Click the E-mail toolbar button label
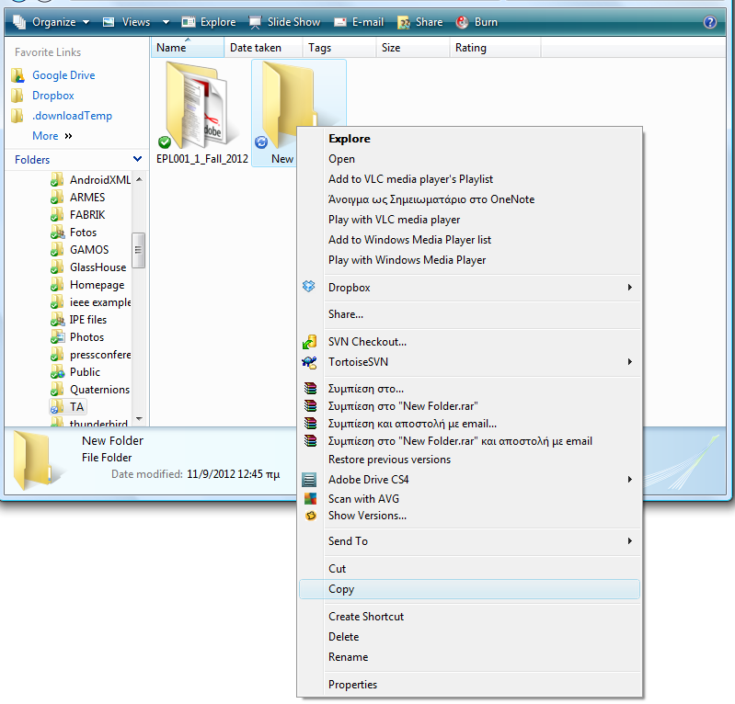Image resolution: width=735 pixels, height=704 pixels. (x=368, y=22)
